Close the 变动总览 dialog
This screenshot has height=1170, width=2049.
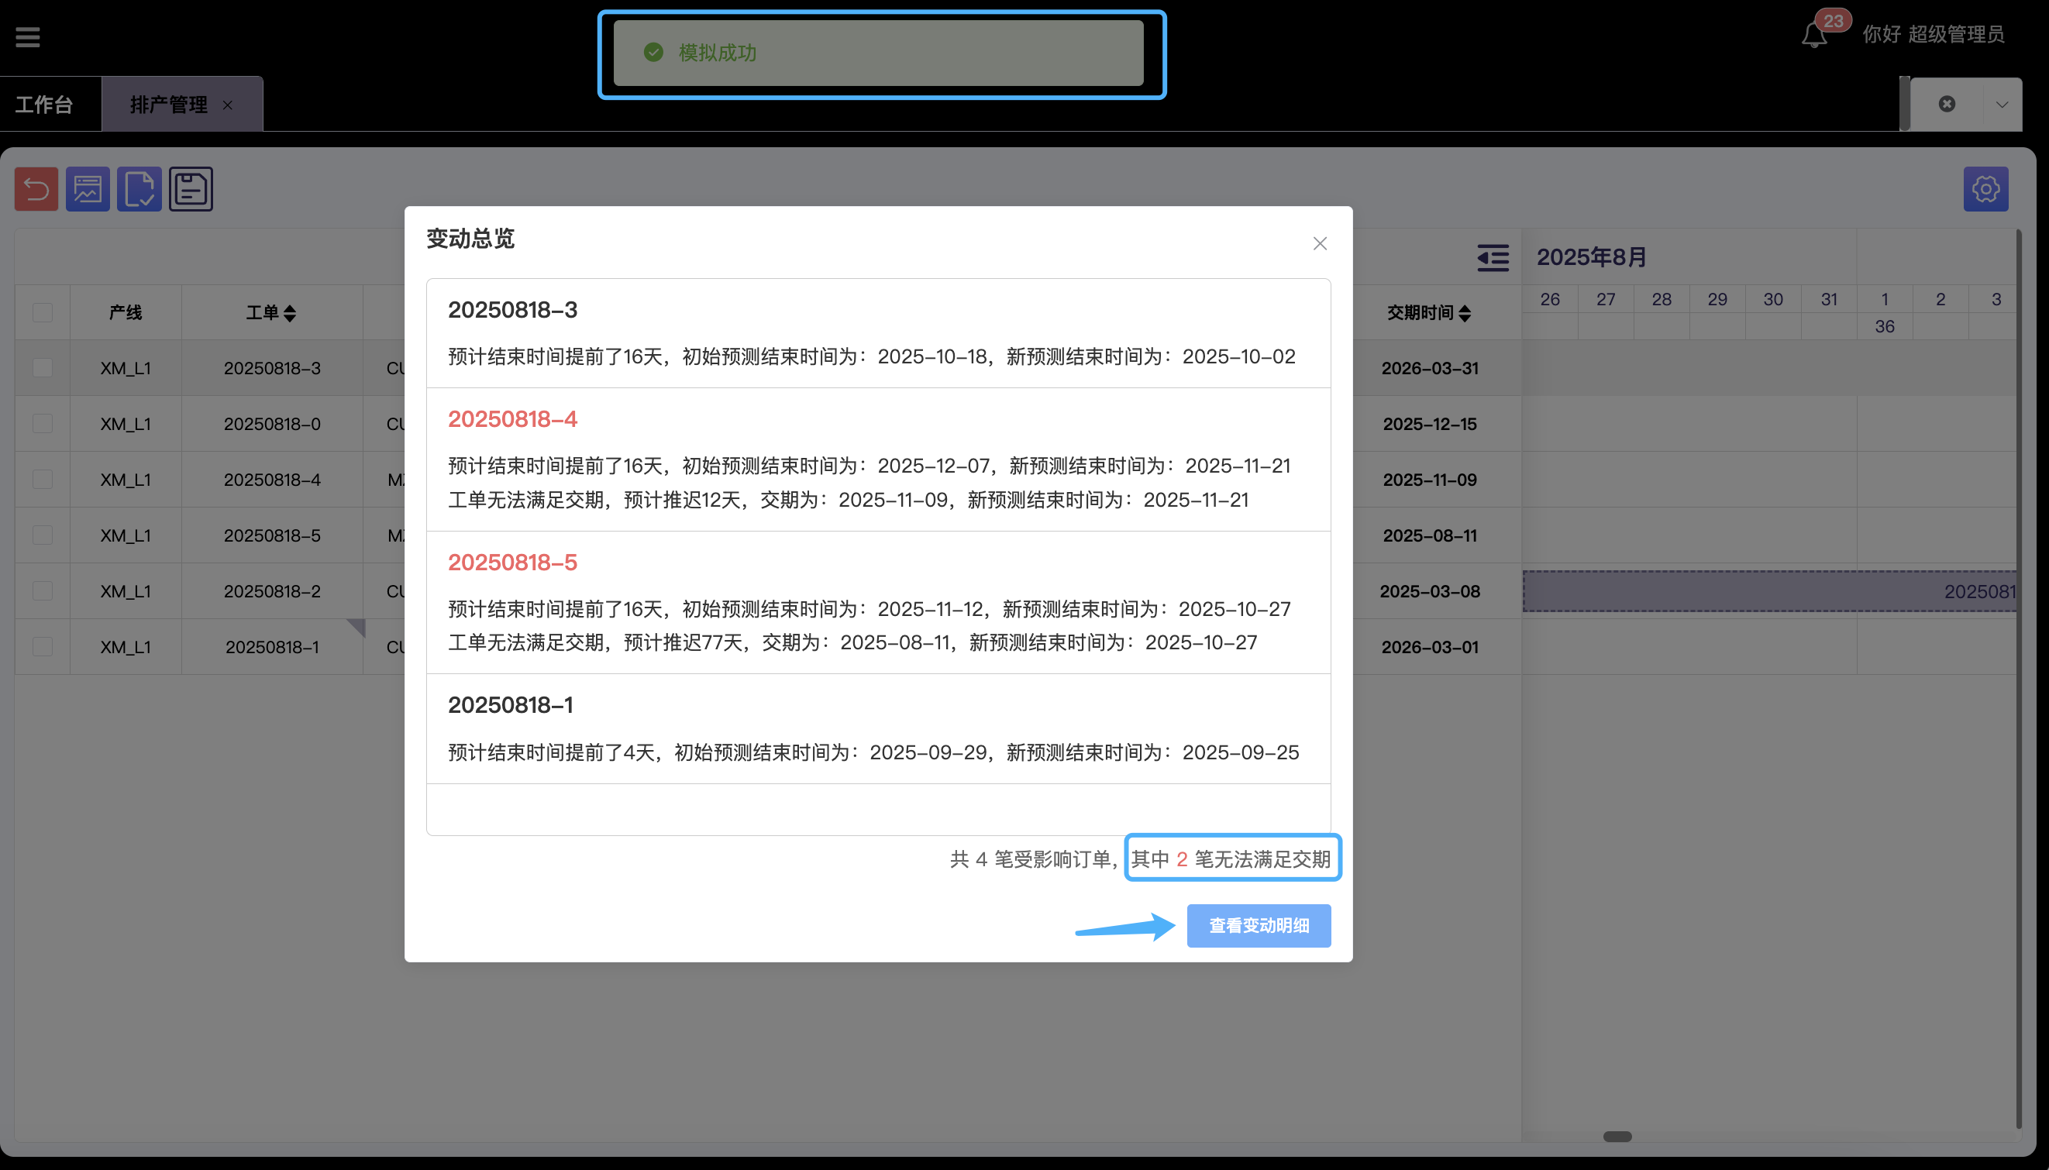point(1320,243)
